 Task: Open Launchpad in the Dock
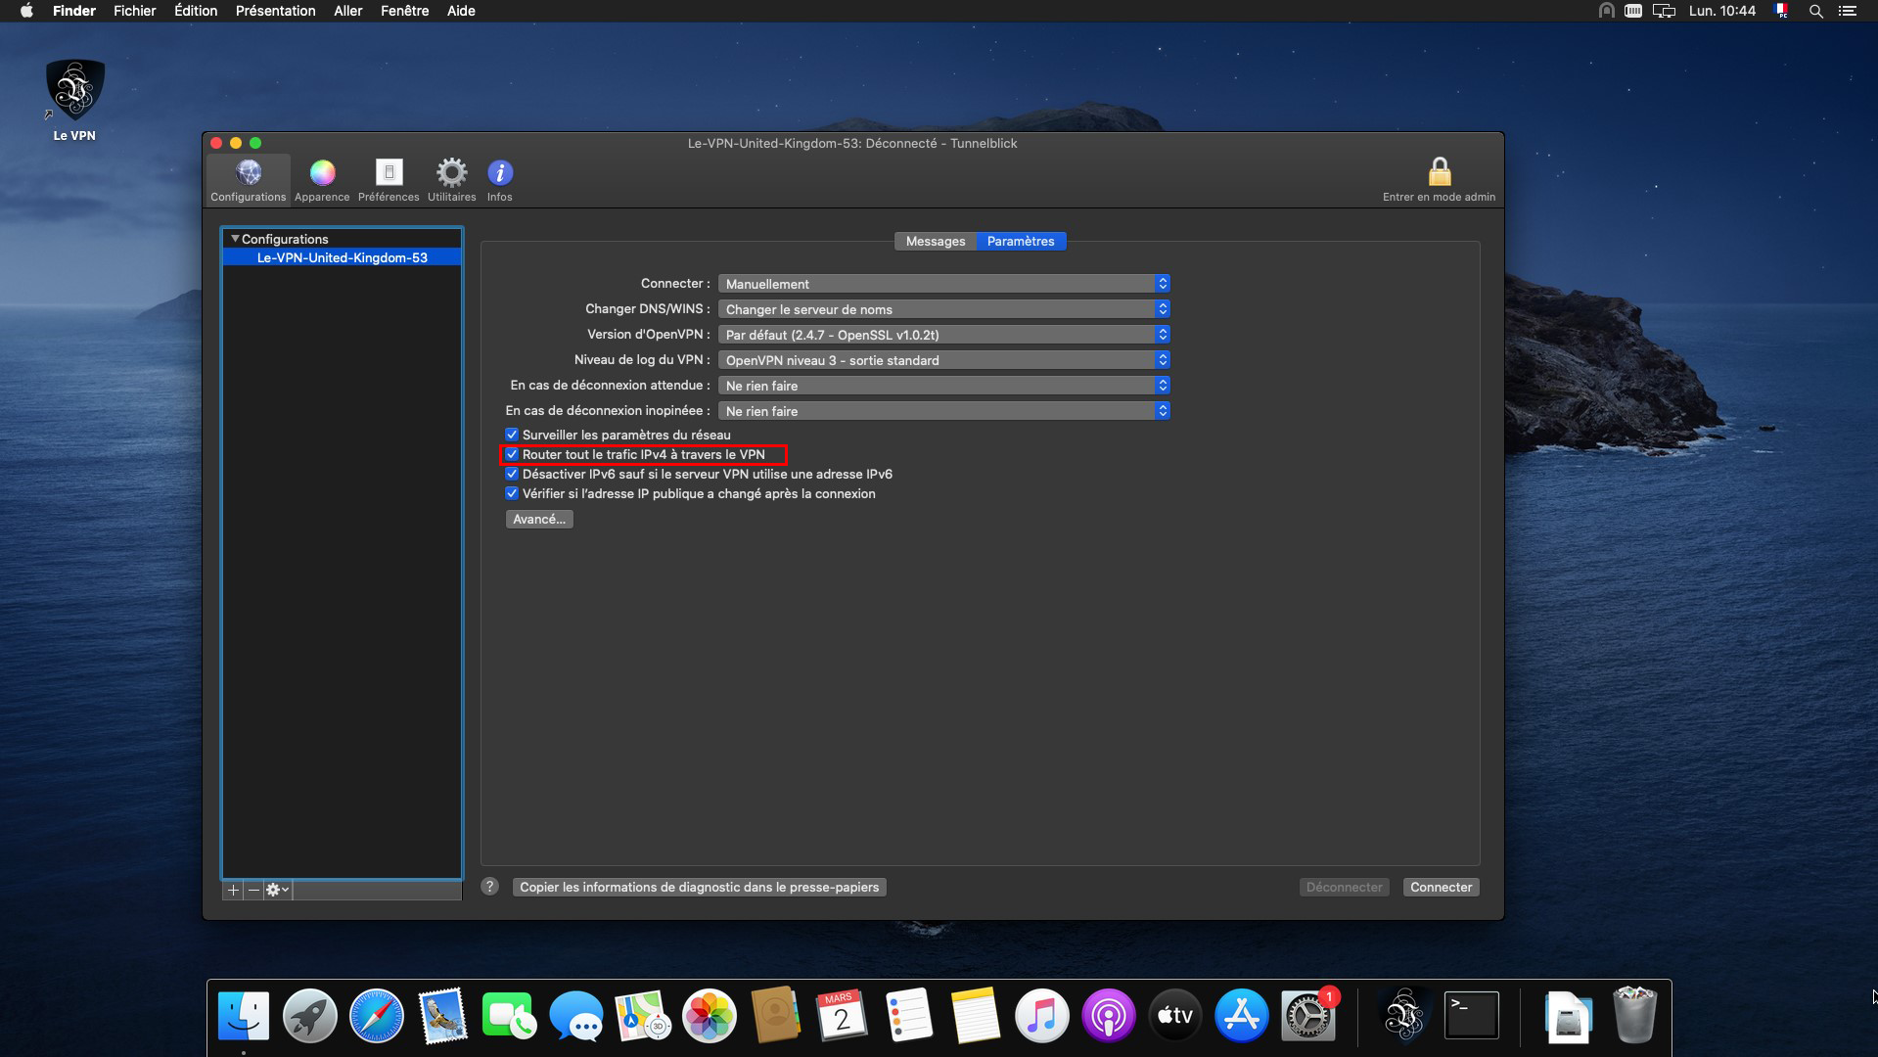point(310,1016)
